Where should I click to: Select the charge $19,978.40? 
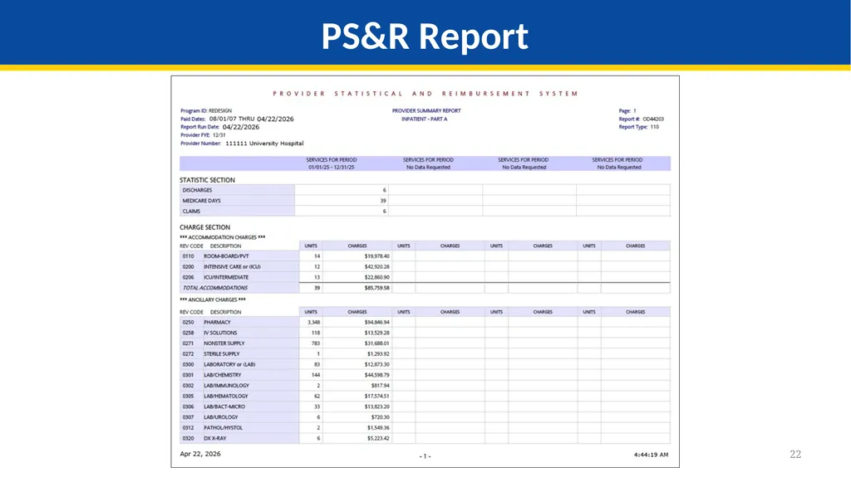(x=376, y=256)
